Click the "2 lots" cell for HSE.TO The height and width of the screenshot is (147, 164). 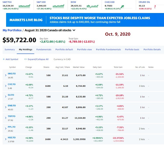(x=142, y=139)
